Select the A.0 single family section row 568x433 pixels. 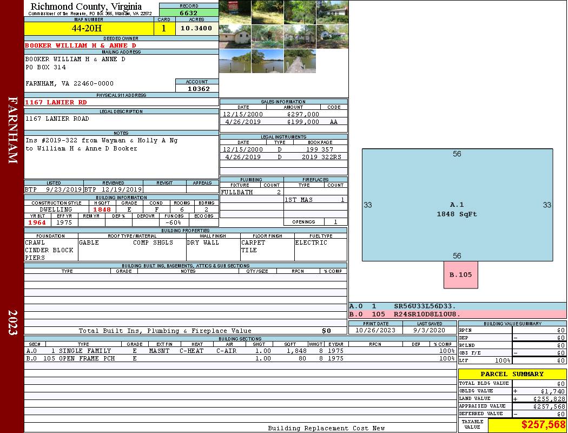(239, 351)
